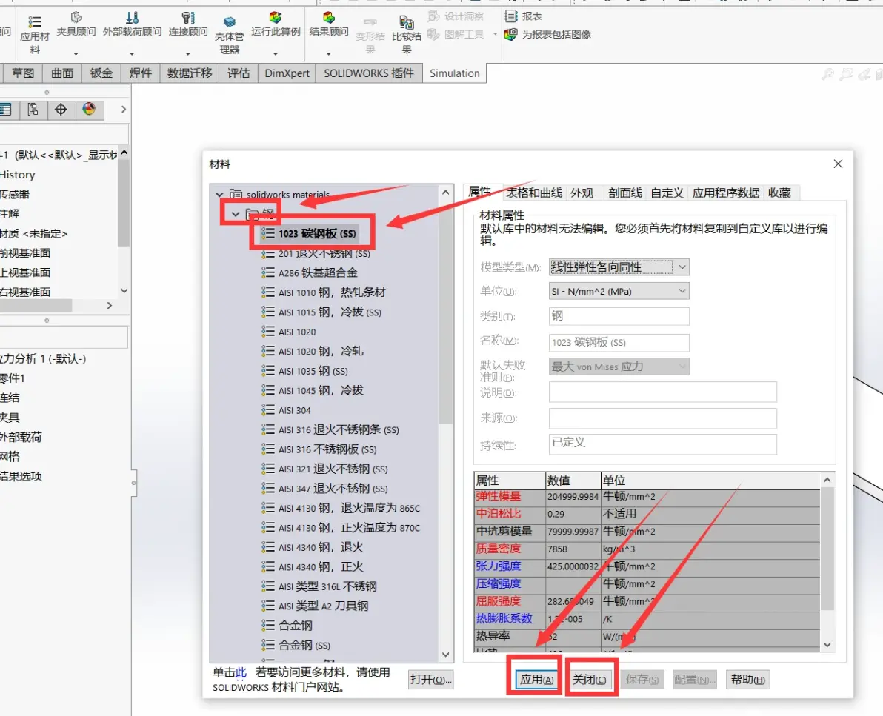This screenshot has width=883, height=716.
Task: Select material icon for A286 铁基超合金
Action: (268, 273)
